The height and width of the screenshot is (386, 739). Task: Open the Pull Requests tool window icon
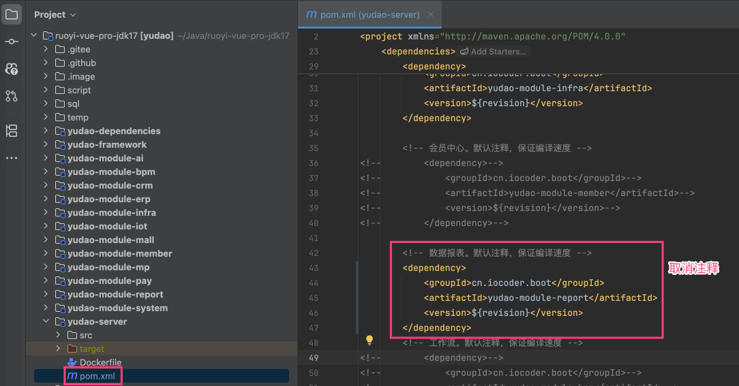[12, 96]
